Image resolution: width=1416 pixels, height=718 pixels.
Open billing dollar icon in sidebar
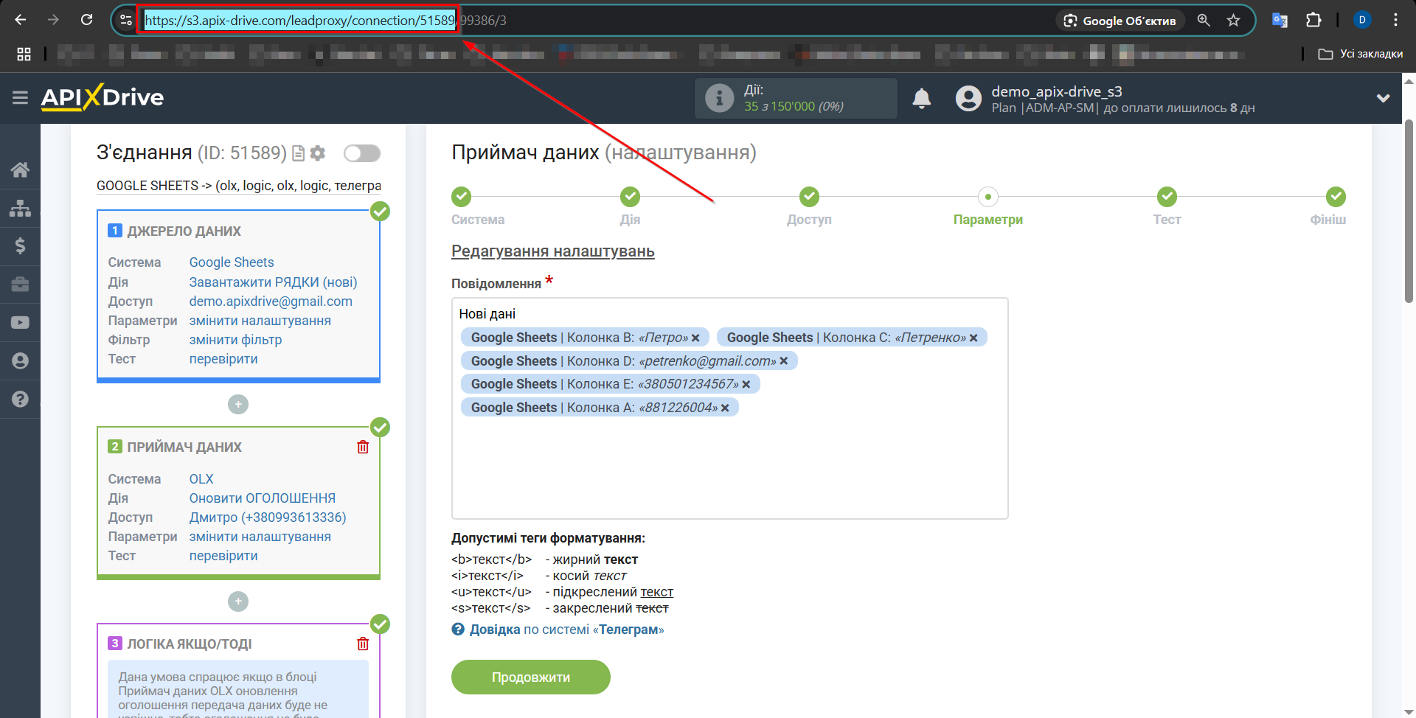click(20, 245)
